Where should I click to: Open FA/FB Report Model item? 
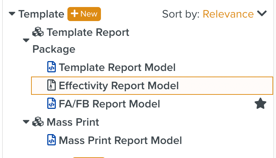[109, 104]
